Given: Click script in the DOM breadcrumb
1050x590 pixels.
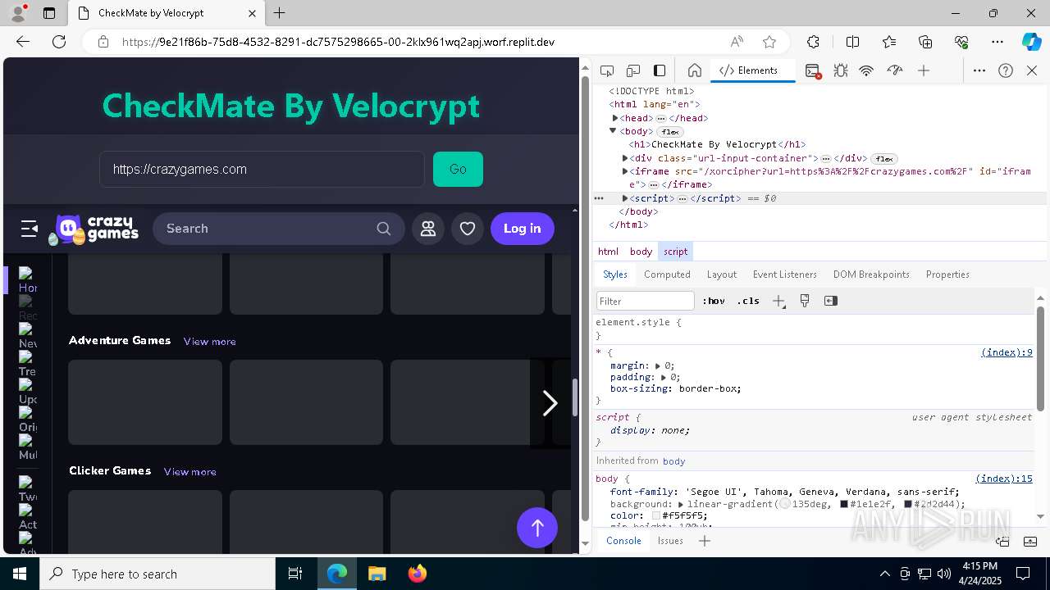Looking at the screenshot, I should point(676,252).
